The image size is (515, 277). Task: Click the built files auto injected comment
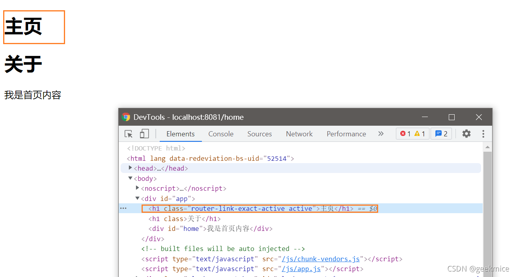tap(223, 249)
